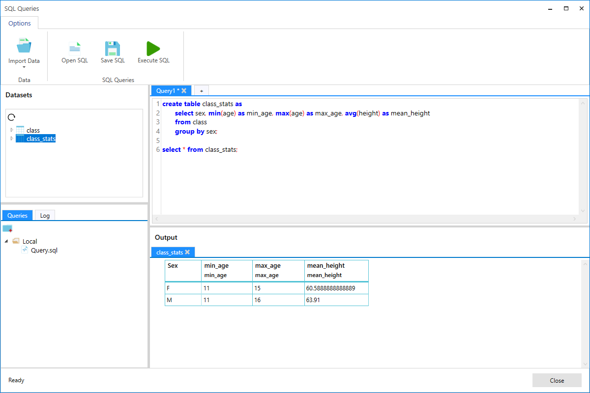
Task: Click the Datasets refresh icon
Action: click(x=12, y=117)
